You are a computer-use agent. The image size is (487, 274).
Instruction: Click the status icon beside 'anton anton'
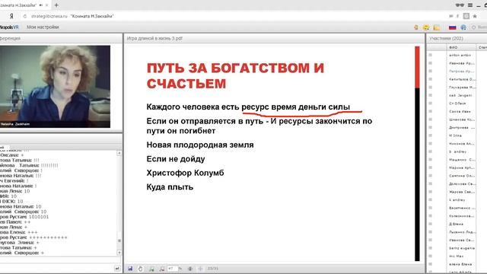[x=430, y=55]
